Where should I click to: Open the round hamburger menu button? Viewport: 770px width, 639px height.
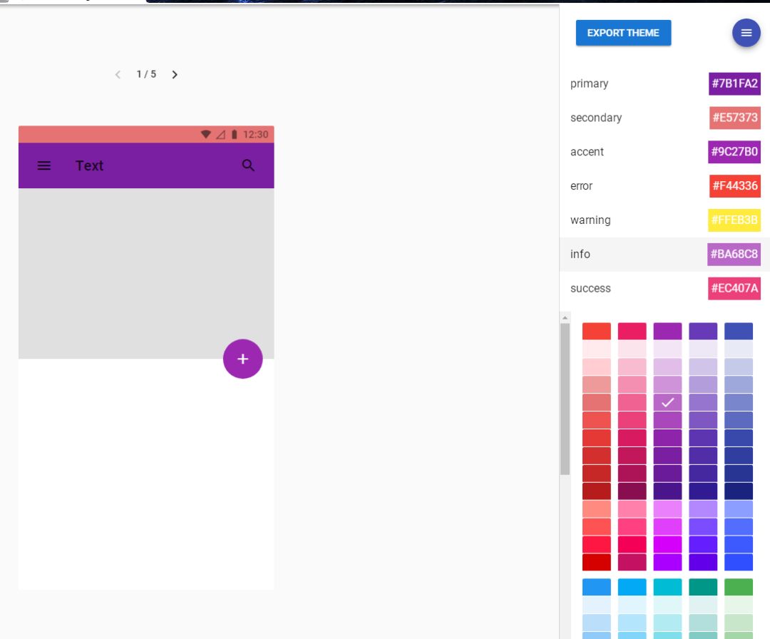(746, 33)
